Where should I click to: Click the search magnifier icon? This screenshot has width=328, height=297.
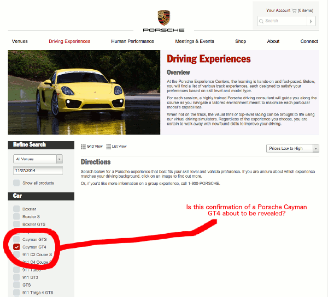261,21
